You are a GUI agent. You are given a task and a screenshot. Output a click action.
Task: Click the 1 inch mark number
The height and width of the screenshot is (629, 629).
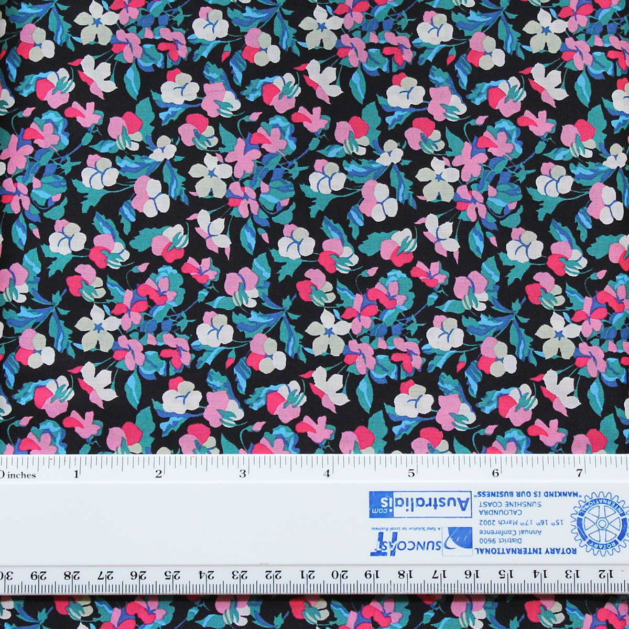pos(77,475)
